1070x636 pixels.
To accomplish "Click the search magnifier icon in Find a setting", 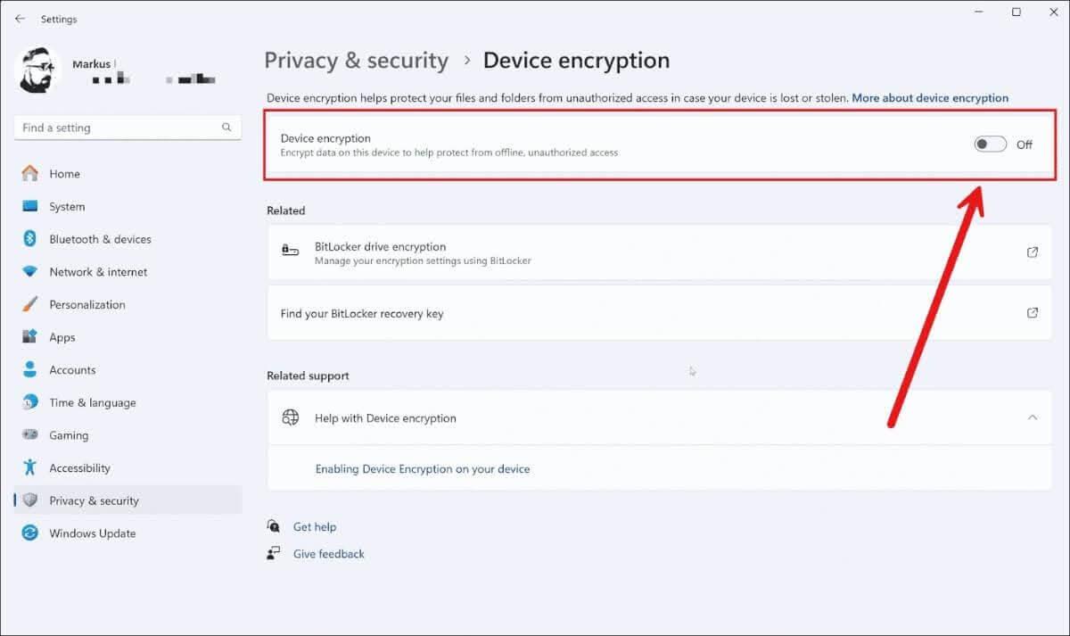I will pos(226,128).
